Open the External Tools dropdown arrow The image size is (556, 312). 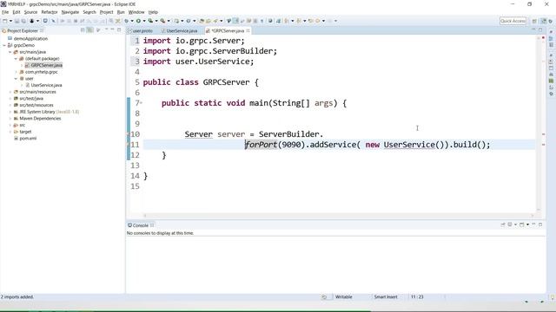169,21
